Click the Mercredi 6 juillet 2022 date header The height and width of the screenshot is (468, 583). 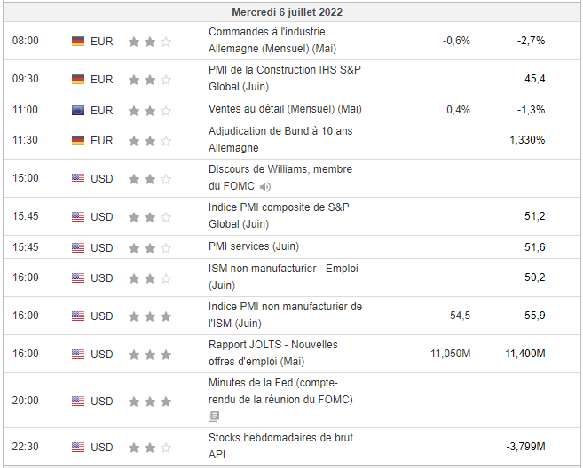287,12
